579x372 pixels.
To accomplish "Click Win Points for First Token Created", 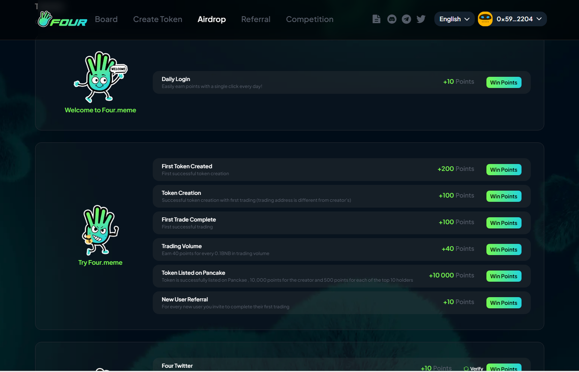I will [504, 170].
